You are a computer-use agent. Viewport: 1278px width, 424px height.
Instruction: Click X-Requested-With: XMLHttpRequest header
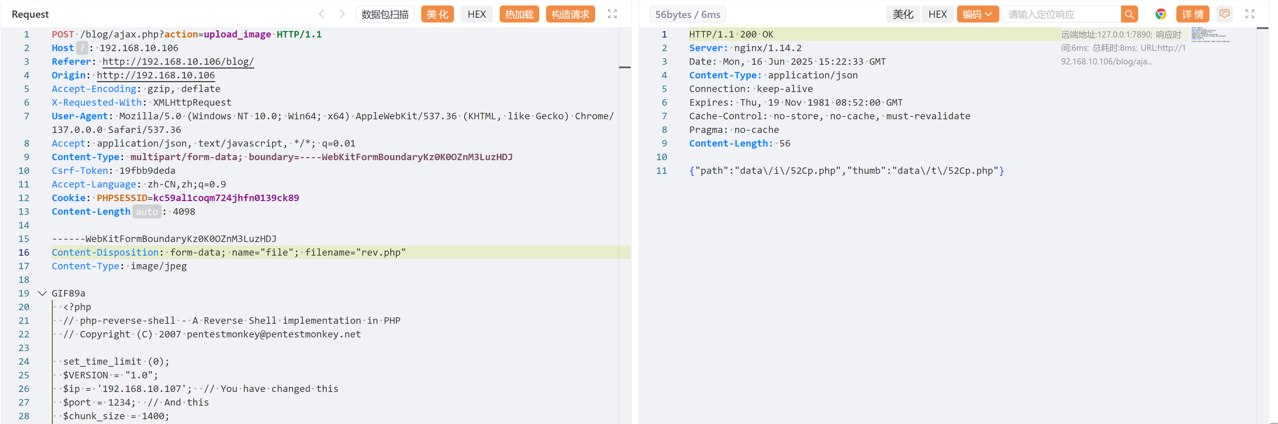point(142,103)
